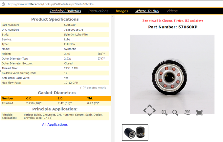Click the I.D. column header
This screenshot has height=142, width=223.
pyautogui.click(x=60, y=98)
